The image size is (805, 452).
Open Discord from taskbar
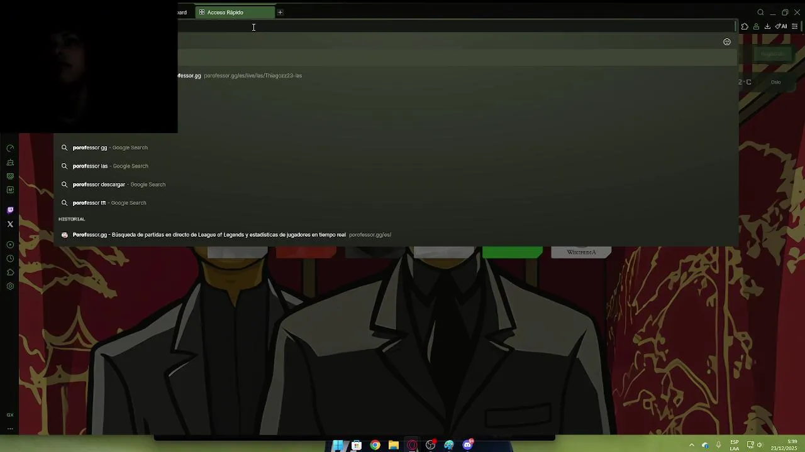[x=468, y=445]
